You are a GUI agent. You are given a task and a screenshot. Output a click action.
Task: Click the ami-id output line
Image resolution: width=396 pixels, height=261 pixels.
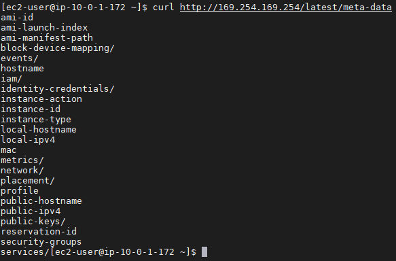coord(17,18)
